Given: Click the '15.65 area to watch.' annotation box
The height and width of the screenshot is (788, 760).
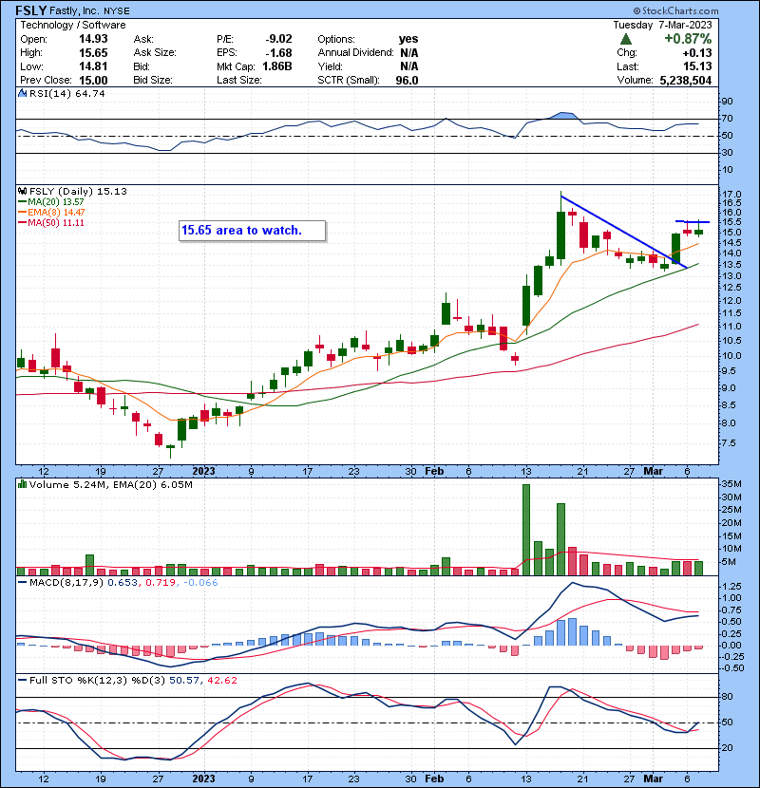Looking at the screenshot, I should tap(253, 231).
